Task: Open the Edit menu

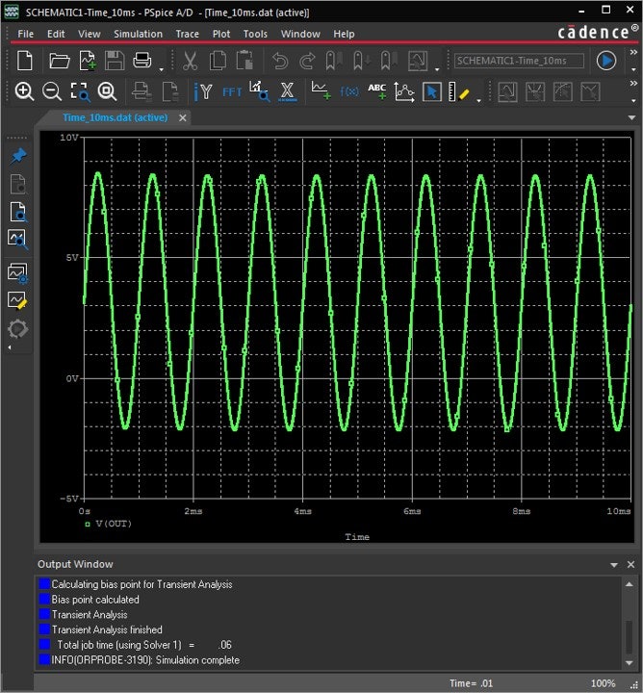Action: [x=56, y=34]
